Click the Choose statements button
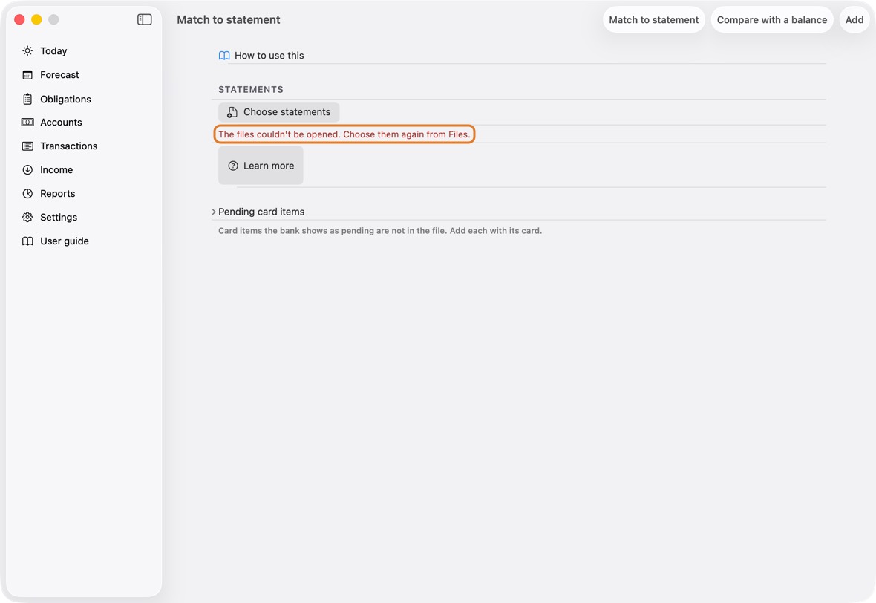This screenshot has width=876, height=603. coord(279,112)
